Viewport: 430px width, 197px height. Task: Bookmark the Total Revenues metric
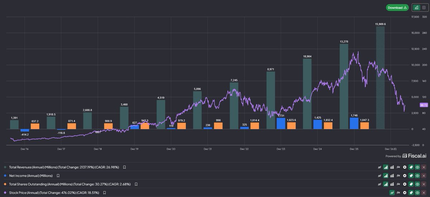click(x=124, y=167)
